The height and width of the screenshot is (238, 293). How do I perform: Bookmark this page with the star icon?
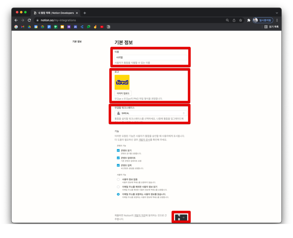pos(240,20)
